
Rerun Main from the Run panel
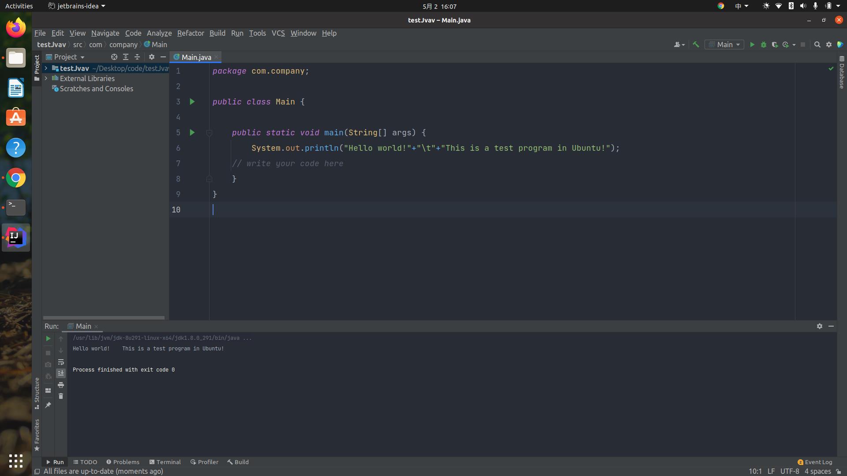pyautogui.click(x=48, y=338)
